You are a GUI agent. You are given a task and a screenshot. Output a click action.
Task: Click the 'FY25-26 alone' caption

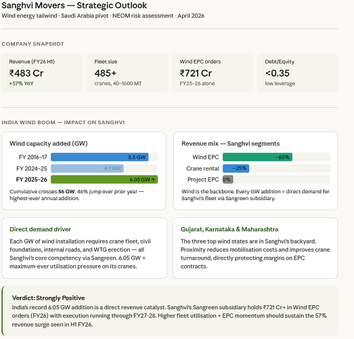197,83
